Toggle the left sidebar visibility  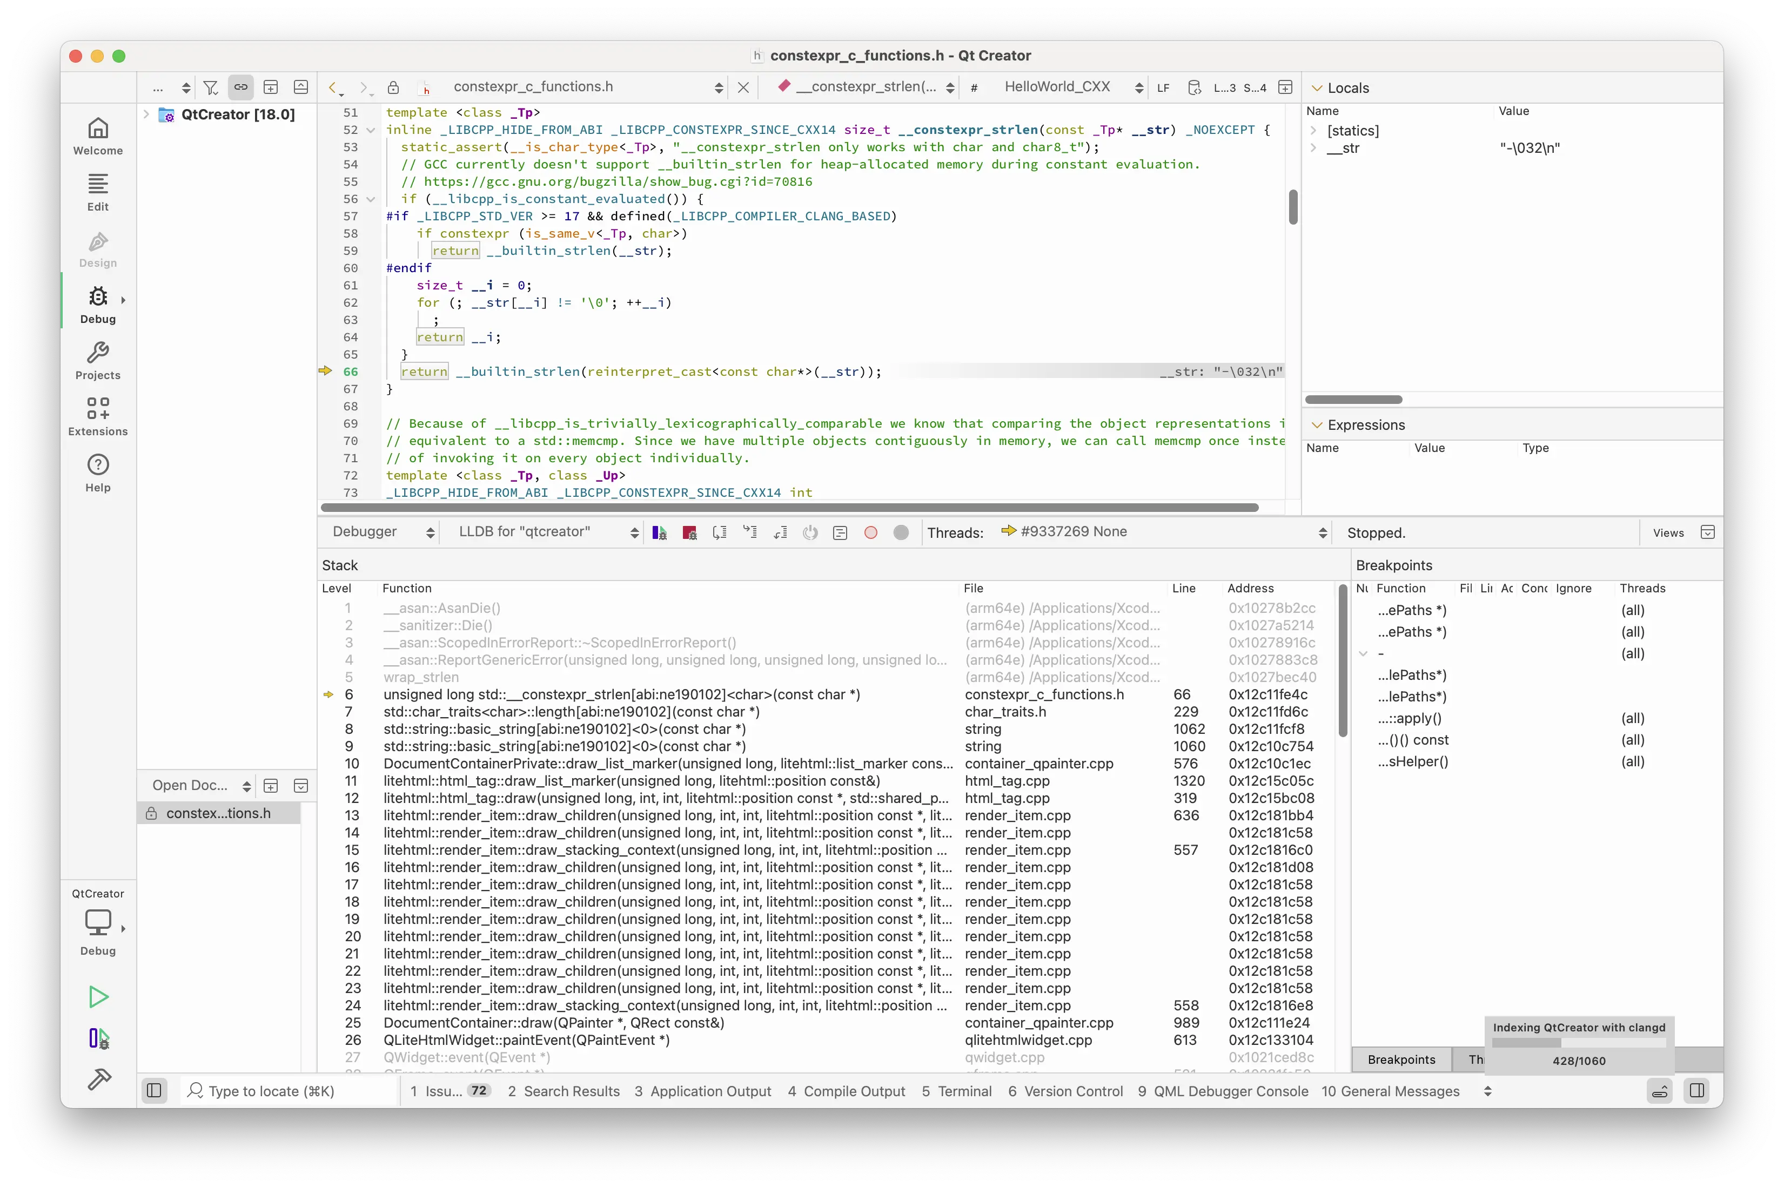(x=154, y=1091)
